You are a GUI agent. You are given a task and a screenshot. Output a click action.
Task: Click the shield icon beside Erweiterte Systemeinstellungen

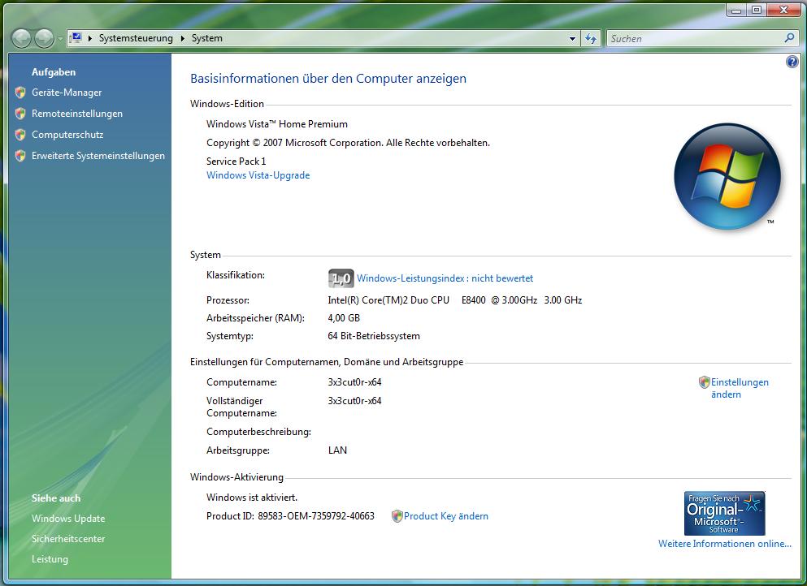20,156
